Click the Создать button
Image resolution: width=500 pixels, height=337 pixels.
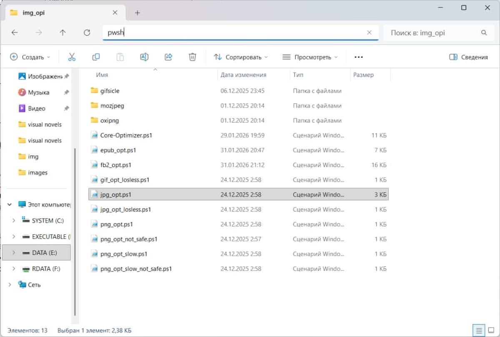point(28,57)
